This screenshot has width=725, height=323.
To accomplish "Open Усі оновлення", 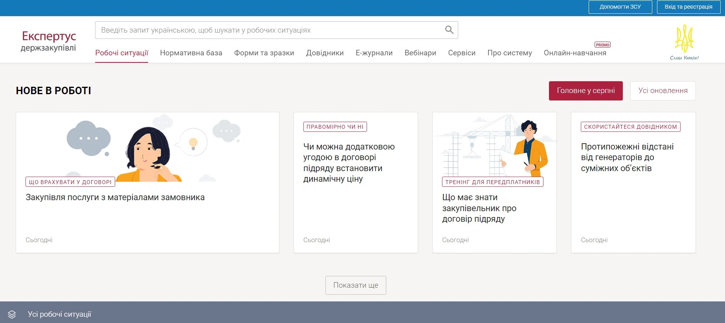I will pos(663,91).
